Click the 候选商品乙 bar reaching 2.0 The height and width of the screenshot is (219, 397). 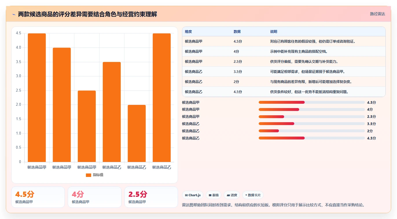click(137, 133)
